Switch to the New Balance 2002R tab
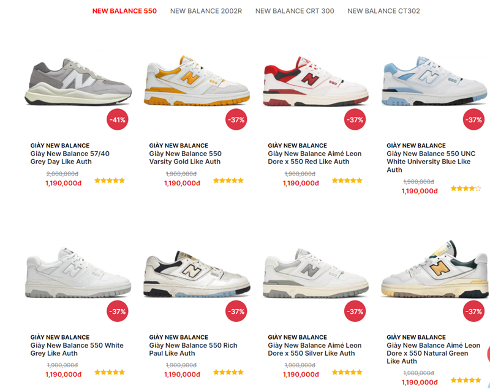 coord(206,11)
